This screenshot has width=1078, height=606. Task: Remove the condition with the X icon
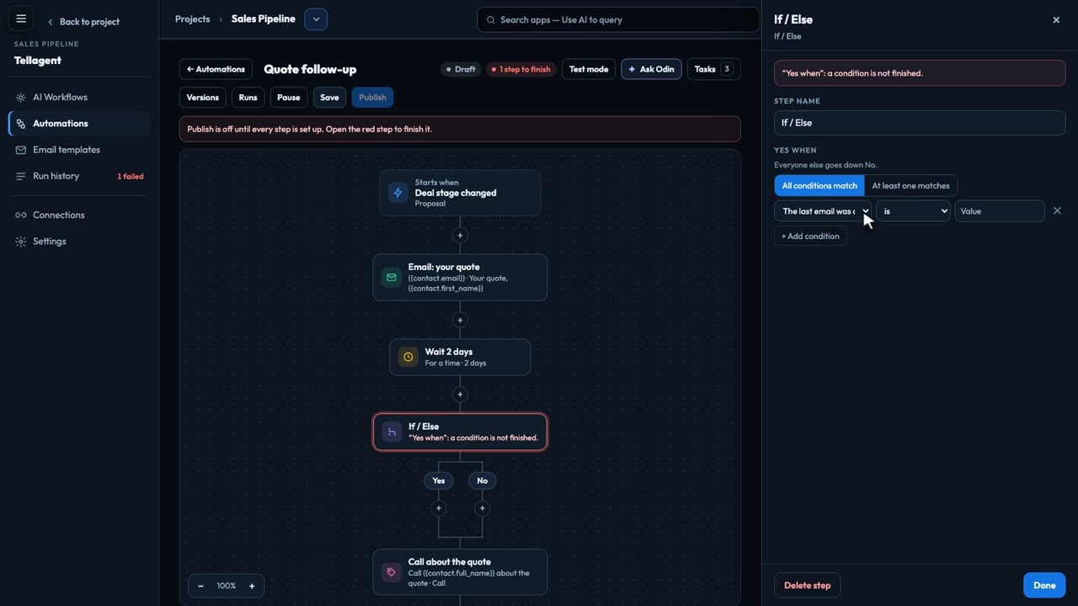(x=1057, y=211)
